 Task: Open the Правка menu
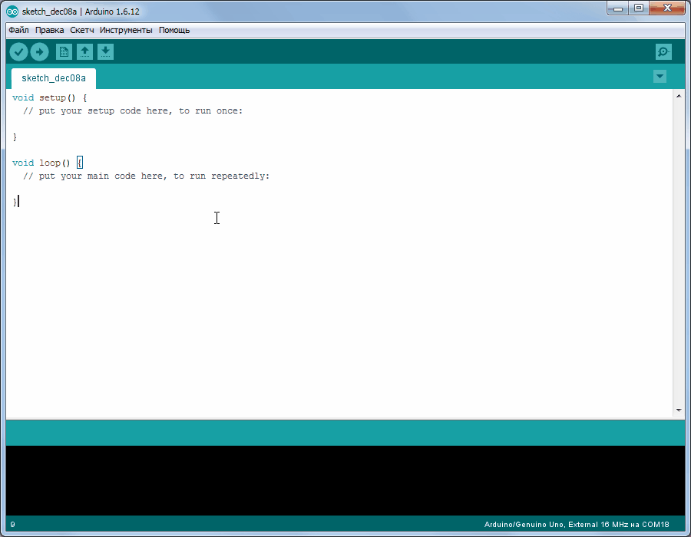click(x=49, y=30)
